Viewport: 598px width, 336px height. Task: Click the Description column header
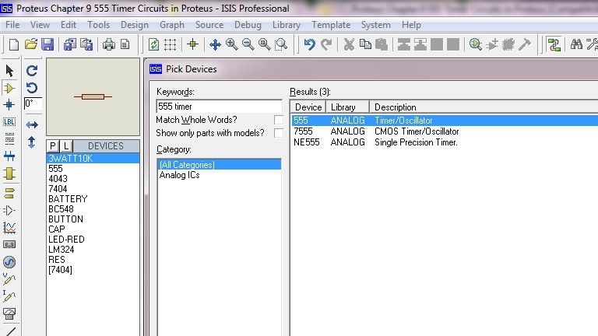click(x=395, y=107)
